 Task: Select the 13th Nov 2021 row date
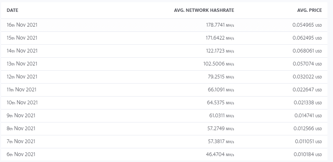tap(22, 64)
